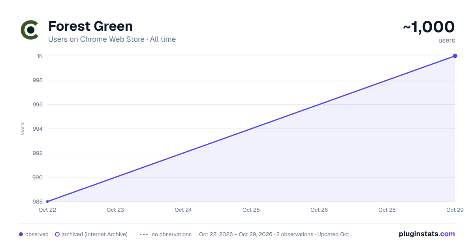This screenshot has height=248, width=474.
Task: Click the 'no observations' legend text
Action: pos(171,234)
